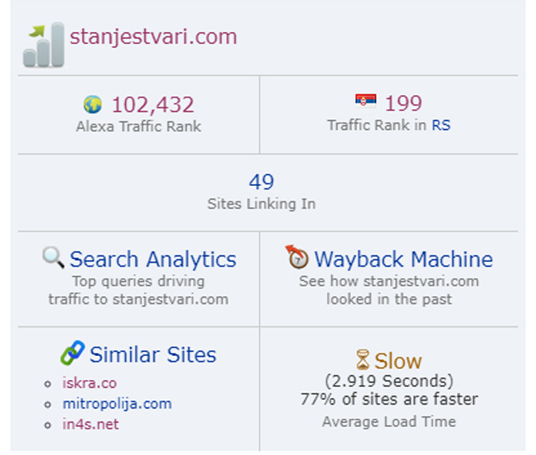Click the Sites Linking In label
This screenshot has width=536, height=455.
coord(262,204)
